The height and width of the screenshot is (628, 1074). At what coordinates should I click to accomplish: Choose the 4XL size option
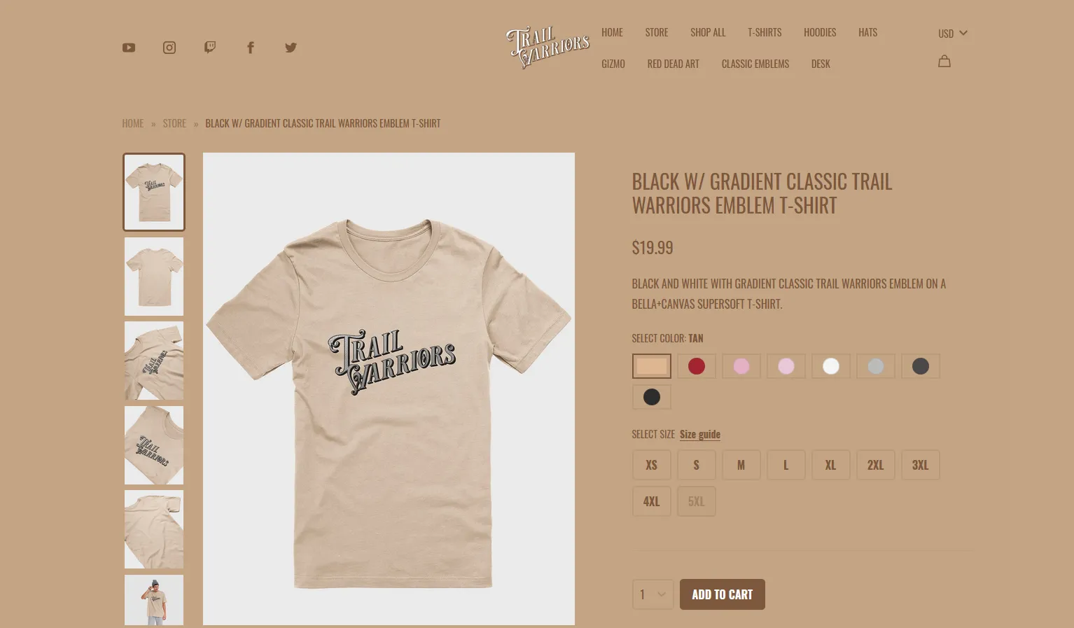[652, 501]
